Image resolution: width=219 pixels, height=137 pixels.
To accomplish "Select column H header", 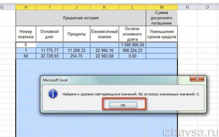I will (26, 7).
